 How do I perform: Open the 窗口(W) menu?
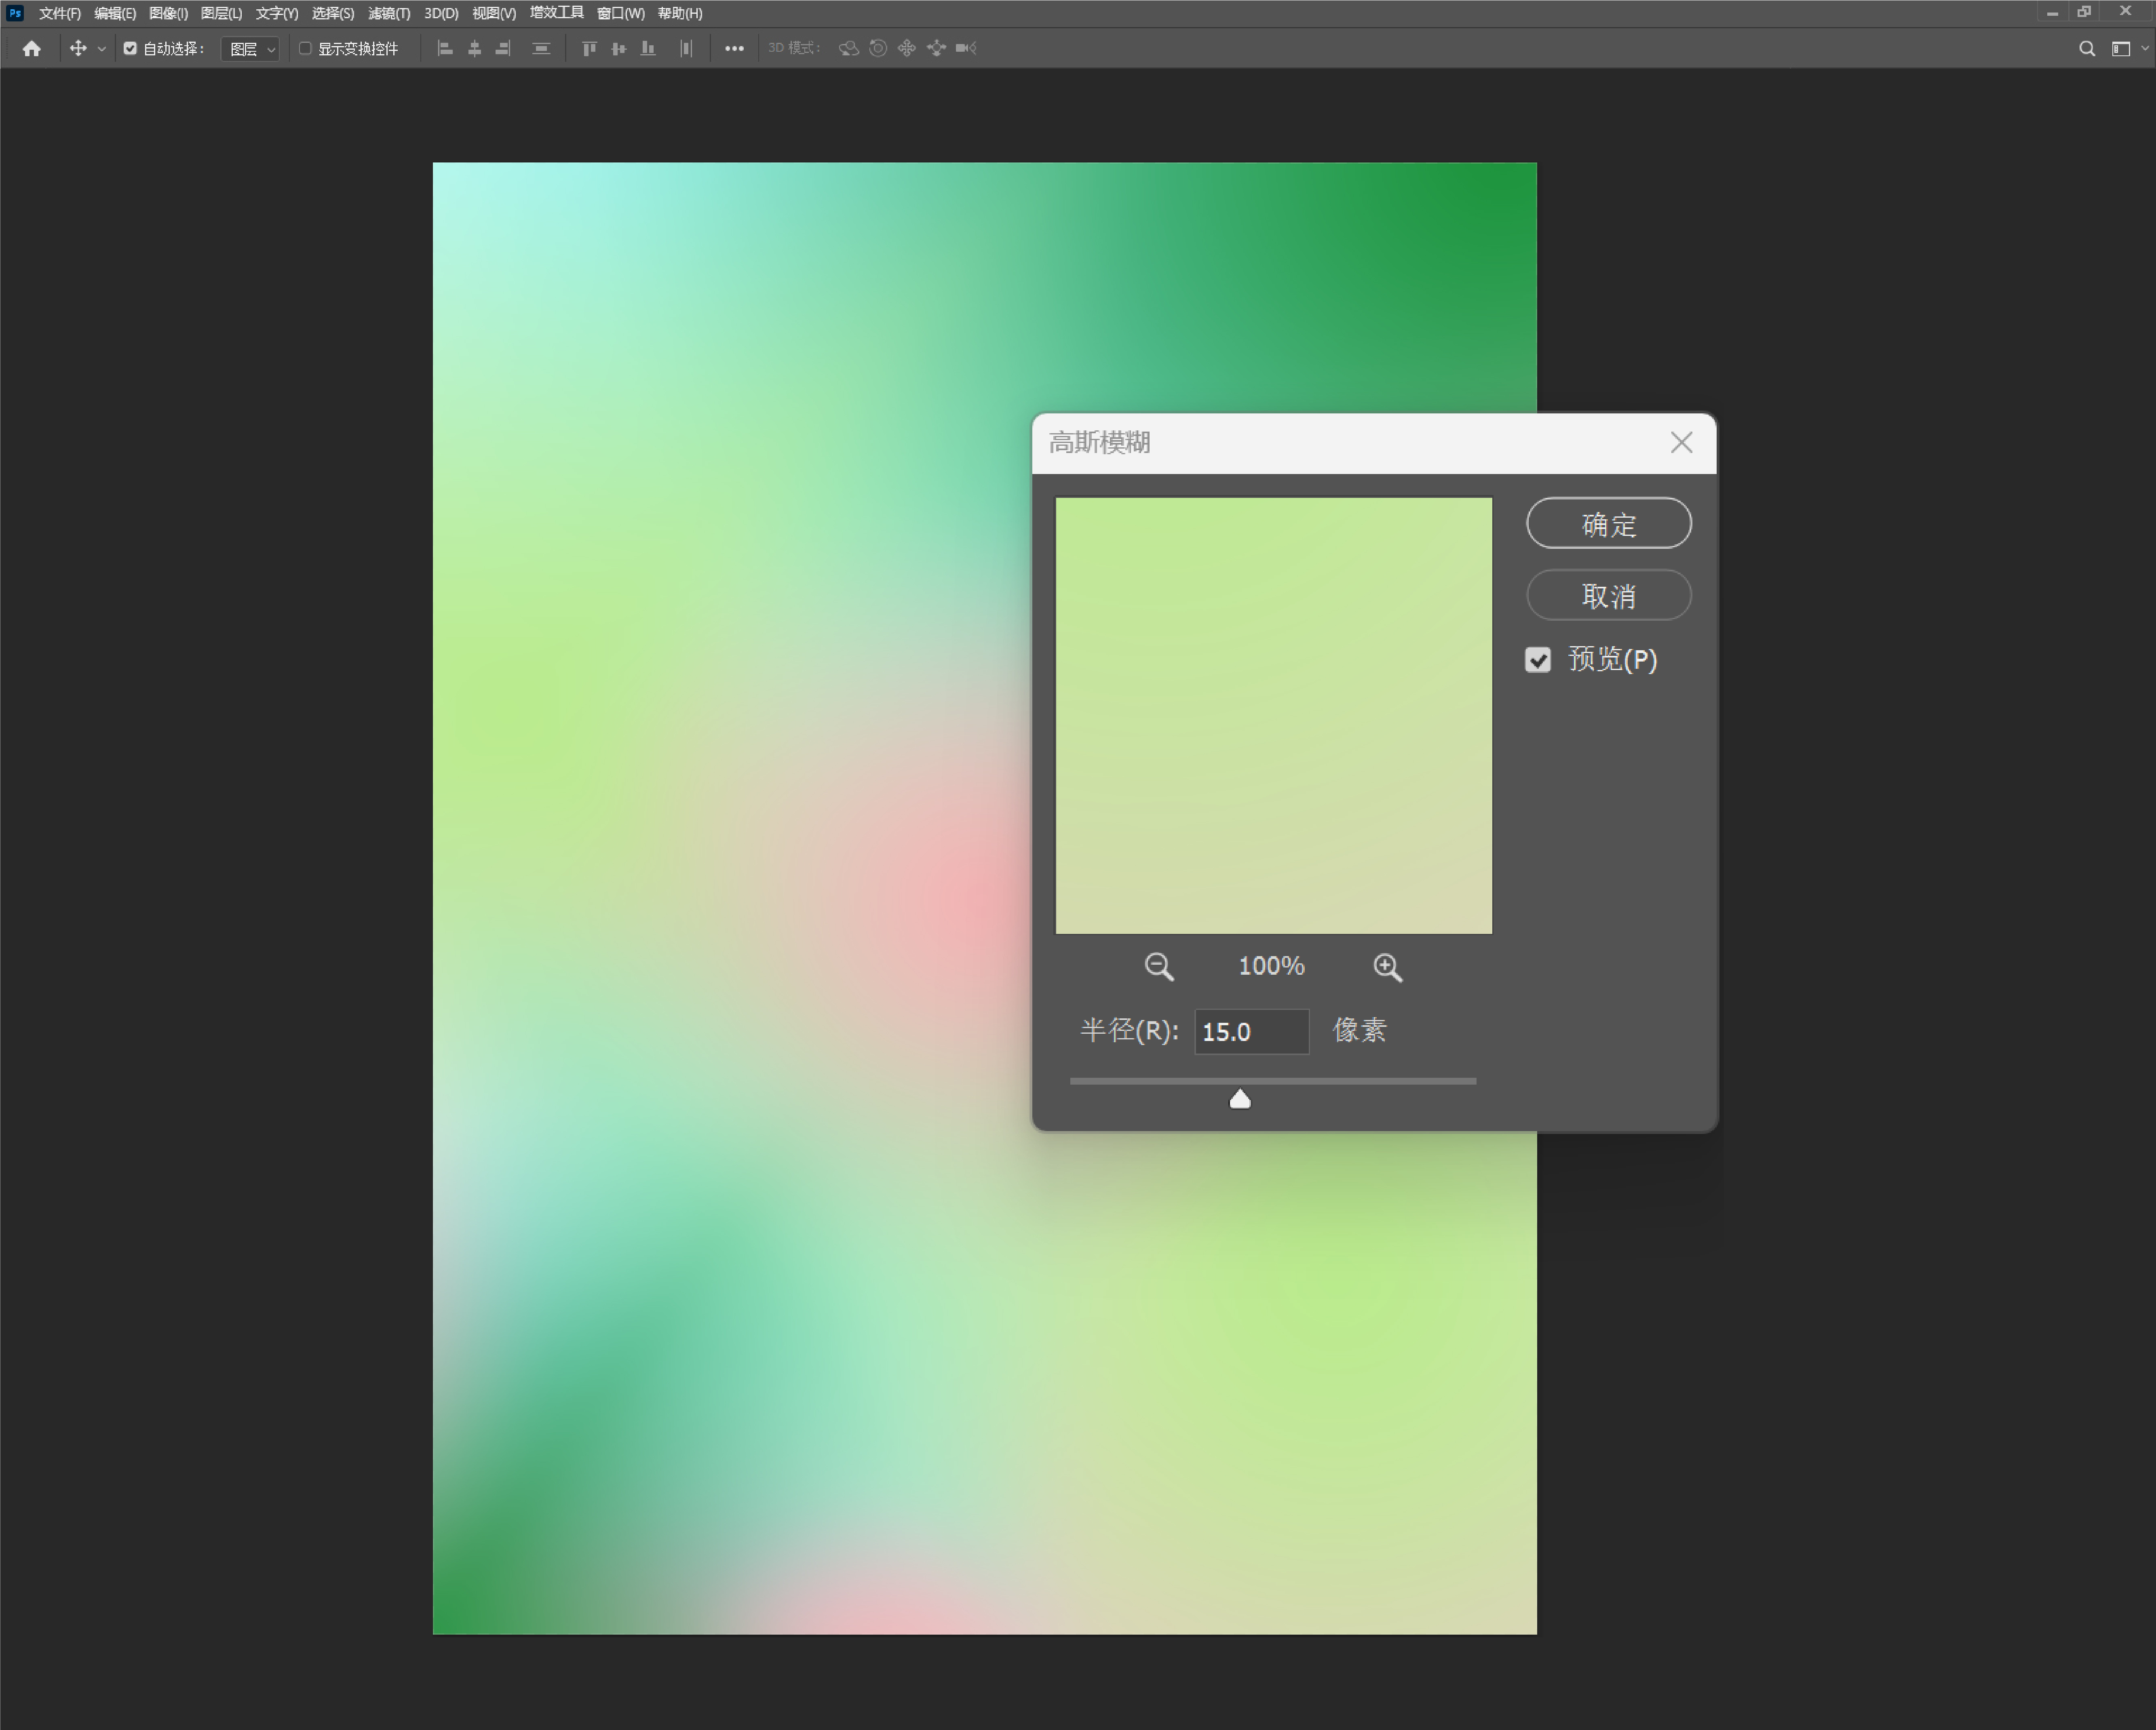(x=621, y=13)
